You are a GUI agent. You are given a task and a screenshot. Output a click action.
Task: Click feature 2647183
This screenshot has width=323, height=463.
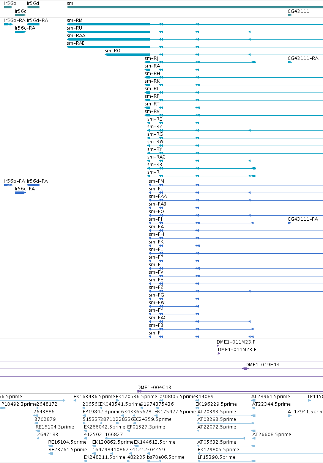coord(48,434)
